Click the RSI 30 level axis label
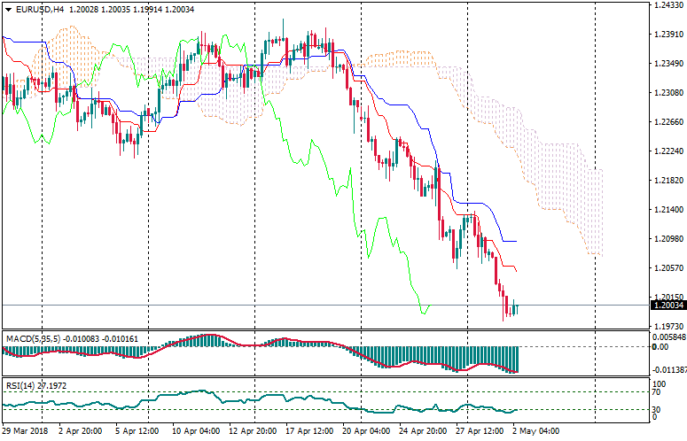Viewport: 687px width, 441px height. [659, 409]
